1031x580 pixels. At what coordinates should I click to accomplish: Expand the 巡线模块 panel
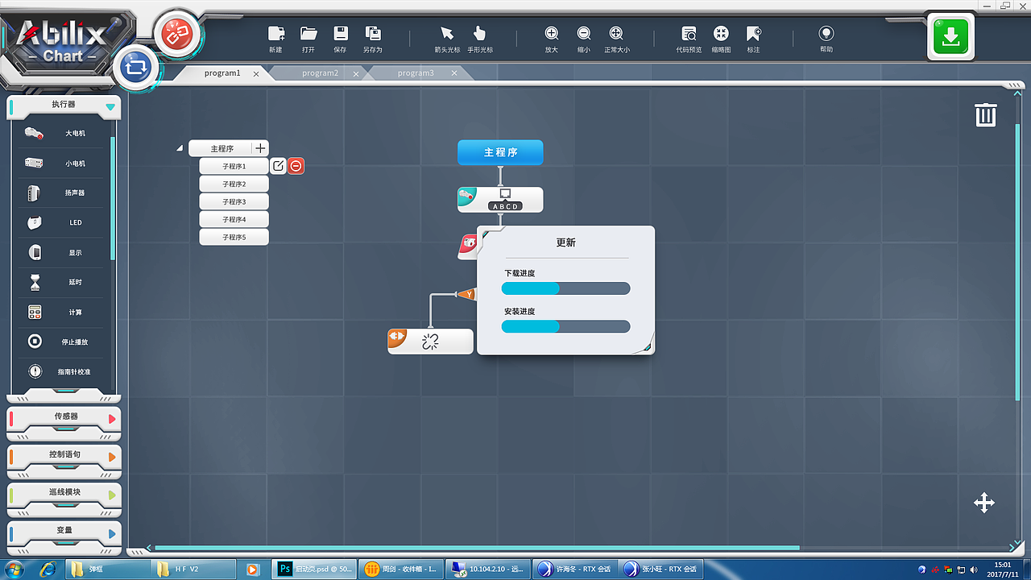click(x=112, y=495)
